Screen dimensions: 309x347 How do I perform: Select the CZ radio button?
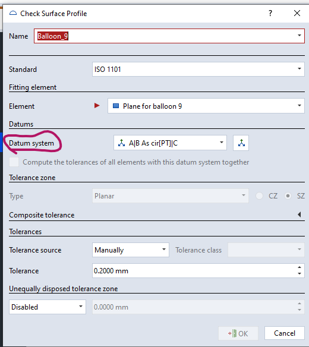click(260, 196)
